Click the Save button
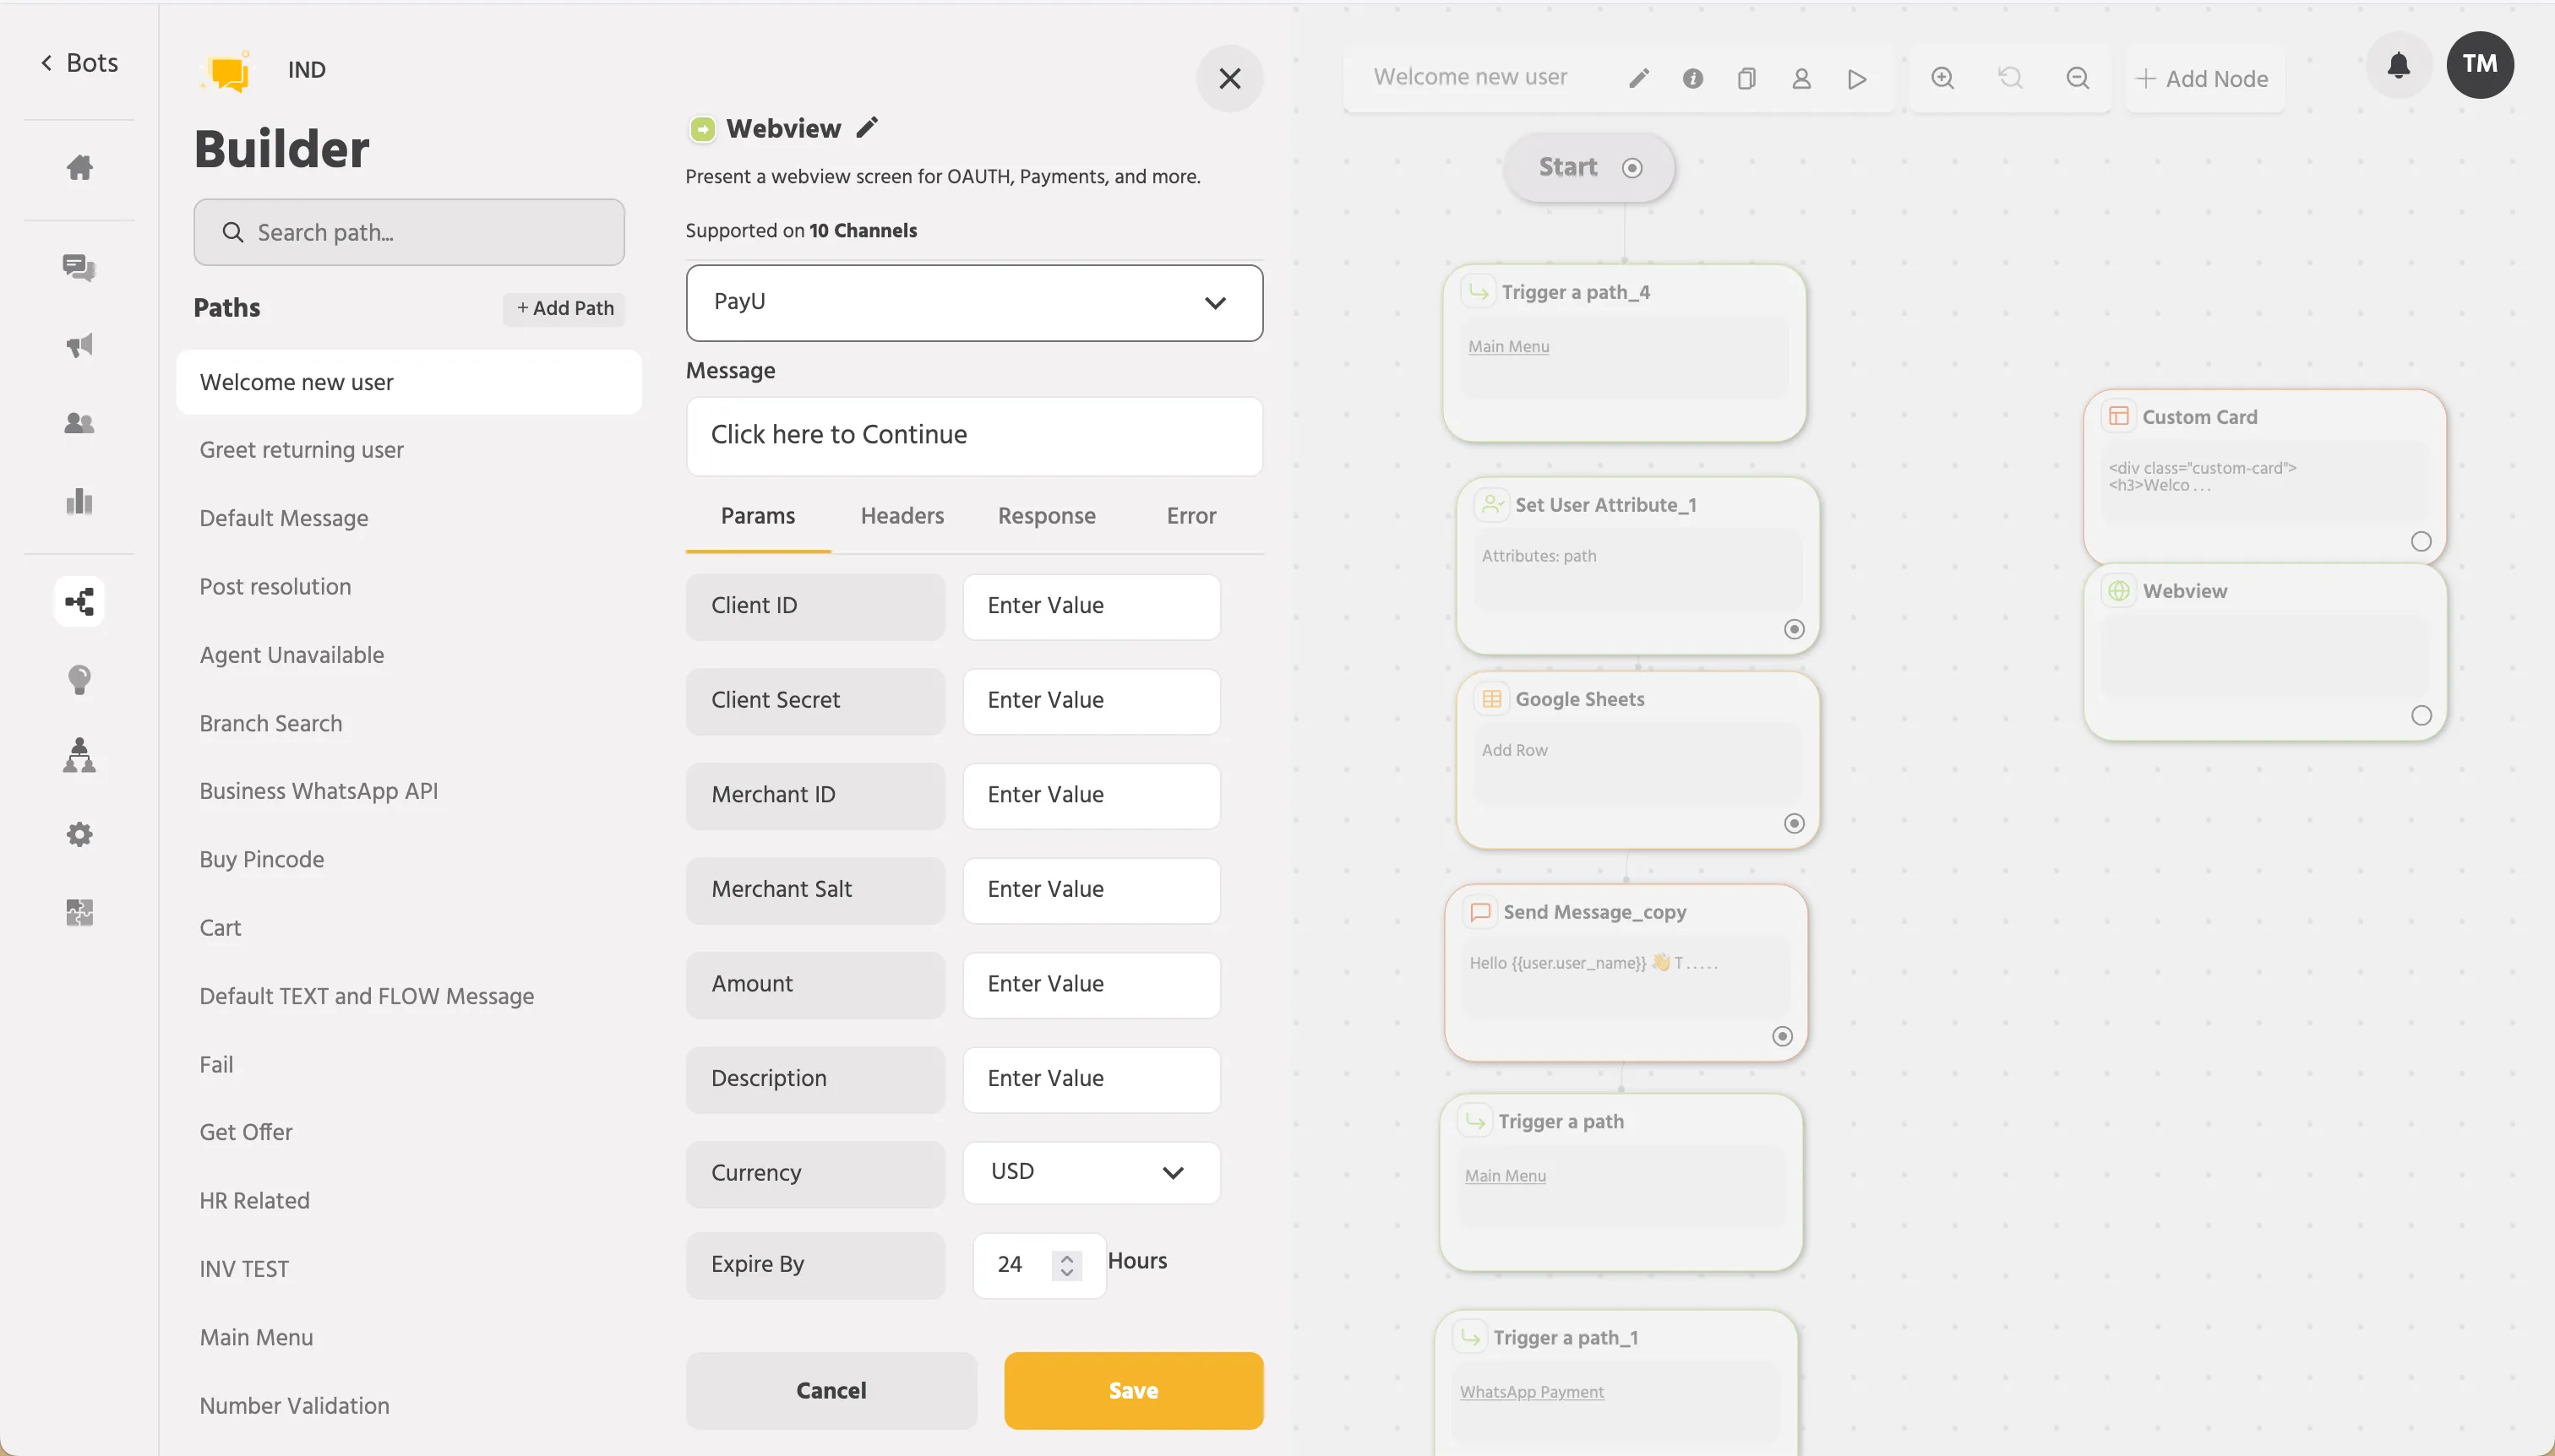The height and width of the screenshot is (1456, 2555). pos(1134,1390)
